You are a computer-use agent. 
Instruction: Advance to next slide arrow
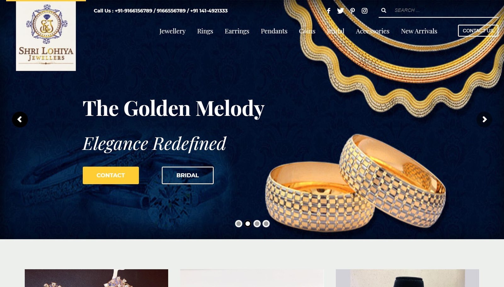pyautogui.click(x=484, y=120)
